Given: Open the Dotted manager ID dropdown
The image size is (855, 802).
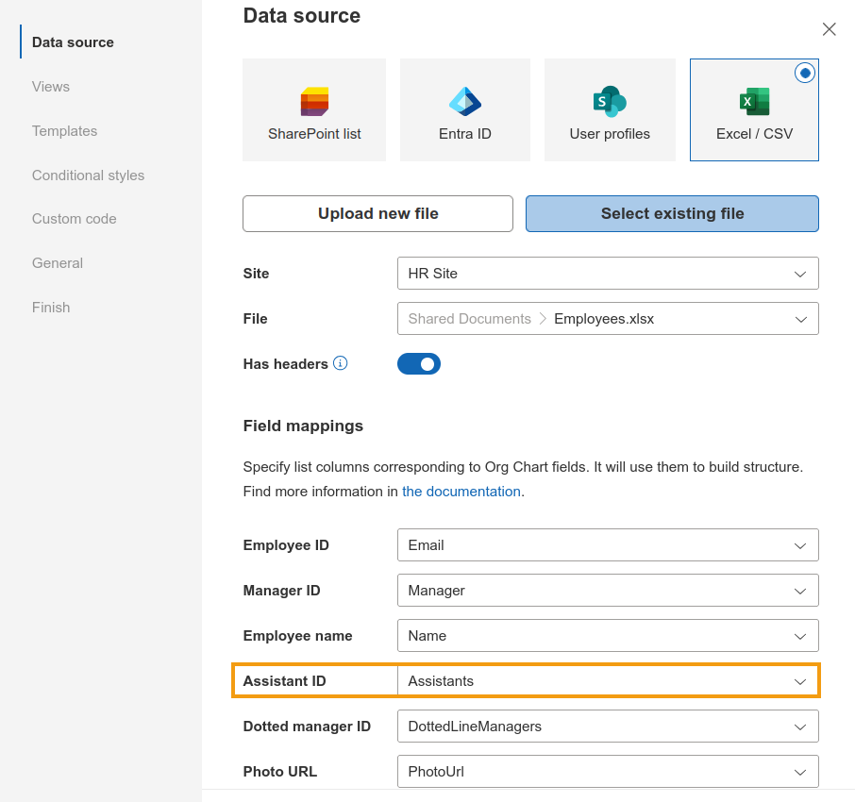Looking at the screenshot, I should [608, 726].
